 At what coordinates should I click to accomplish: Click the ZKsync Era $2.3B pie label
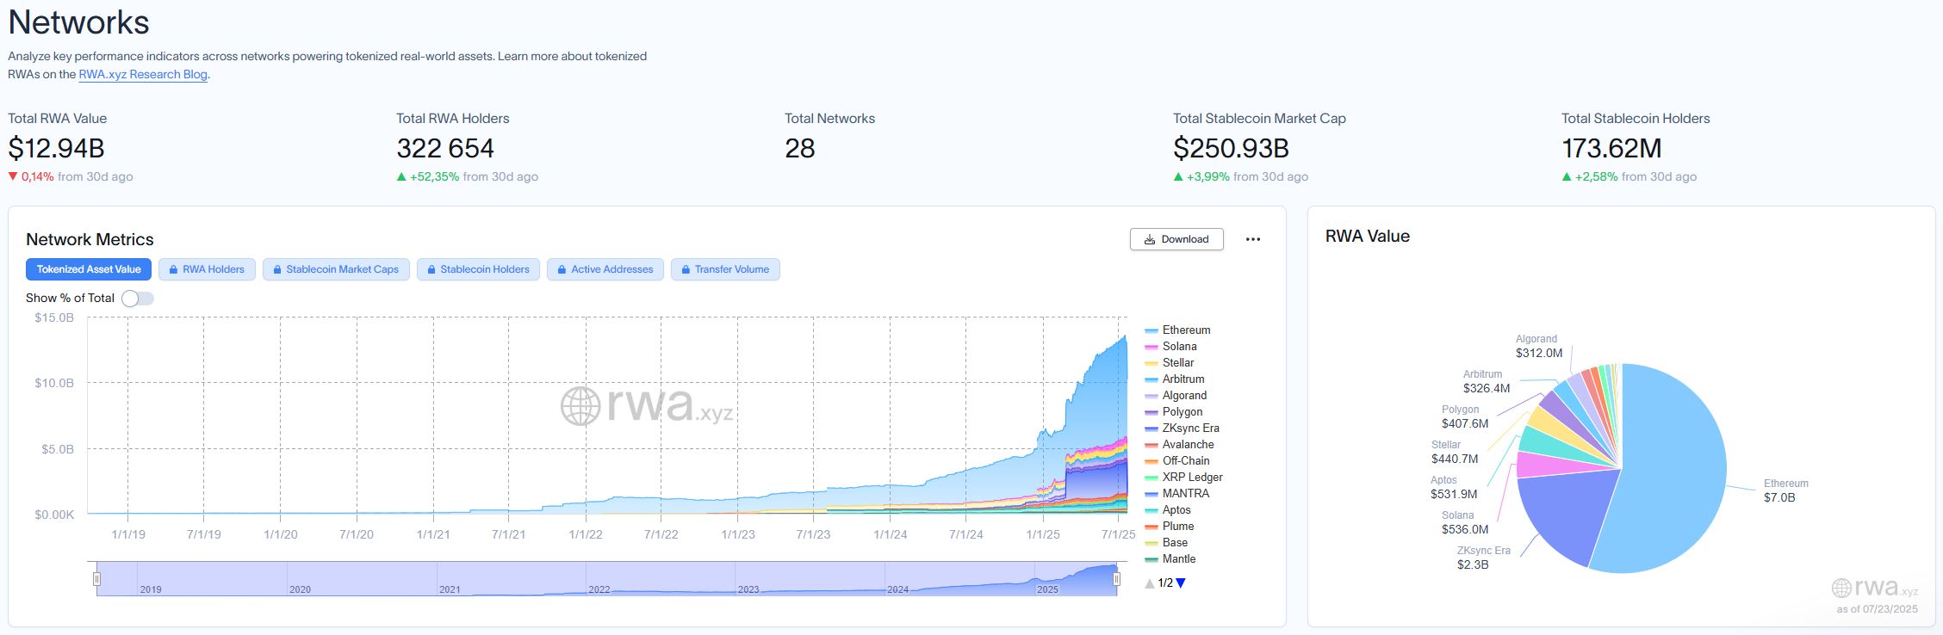(1483, 558)
